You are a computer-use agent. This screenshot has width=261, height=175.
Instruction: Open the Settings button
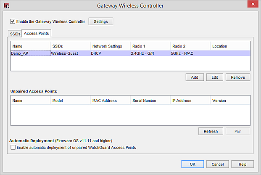click(x=100, y=21)
